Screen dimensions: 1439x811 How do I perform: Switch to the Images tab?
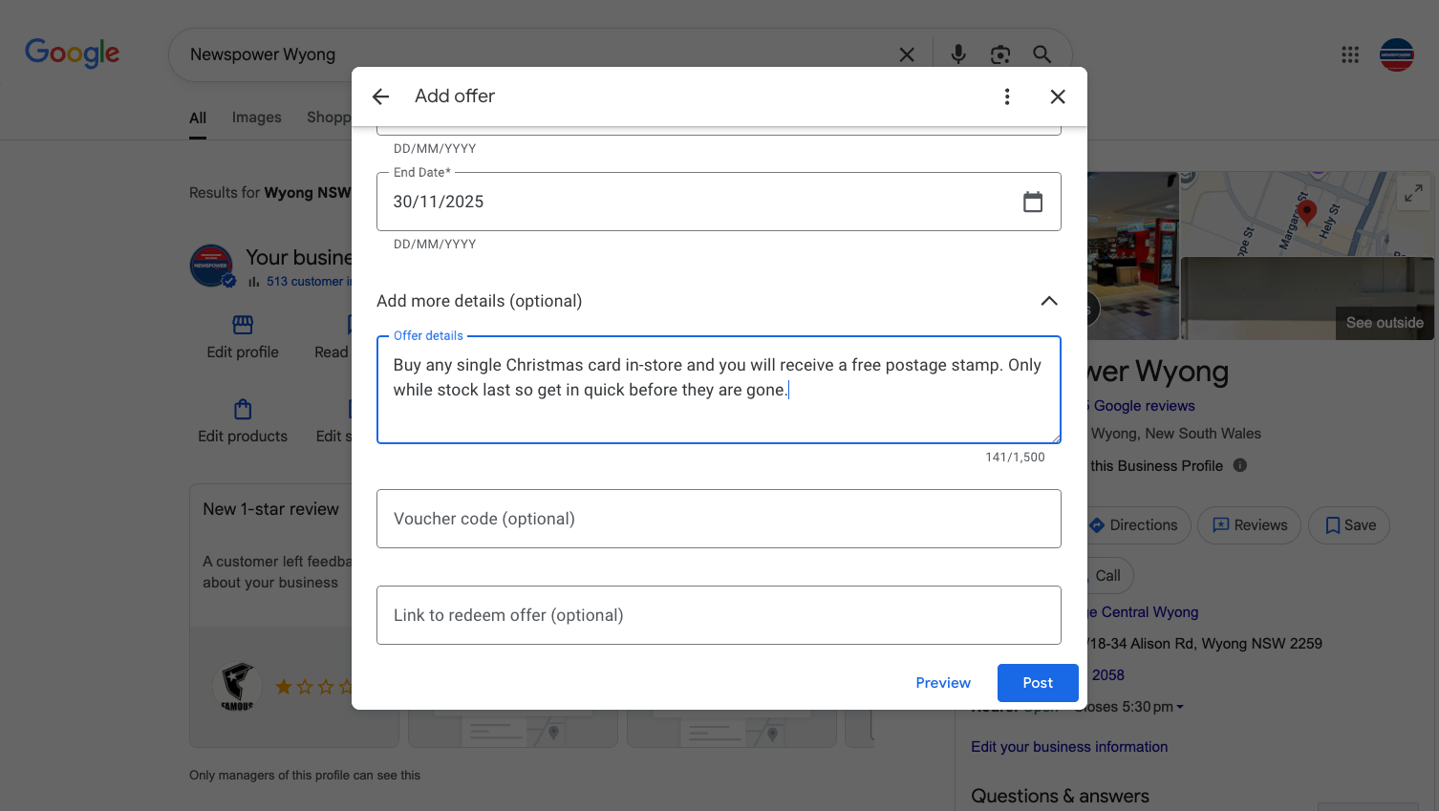(257, 117)
